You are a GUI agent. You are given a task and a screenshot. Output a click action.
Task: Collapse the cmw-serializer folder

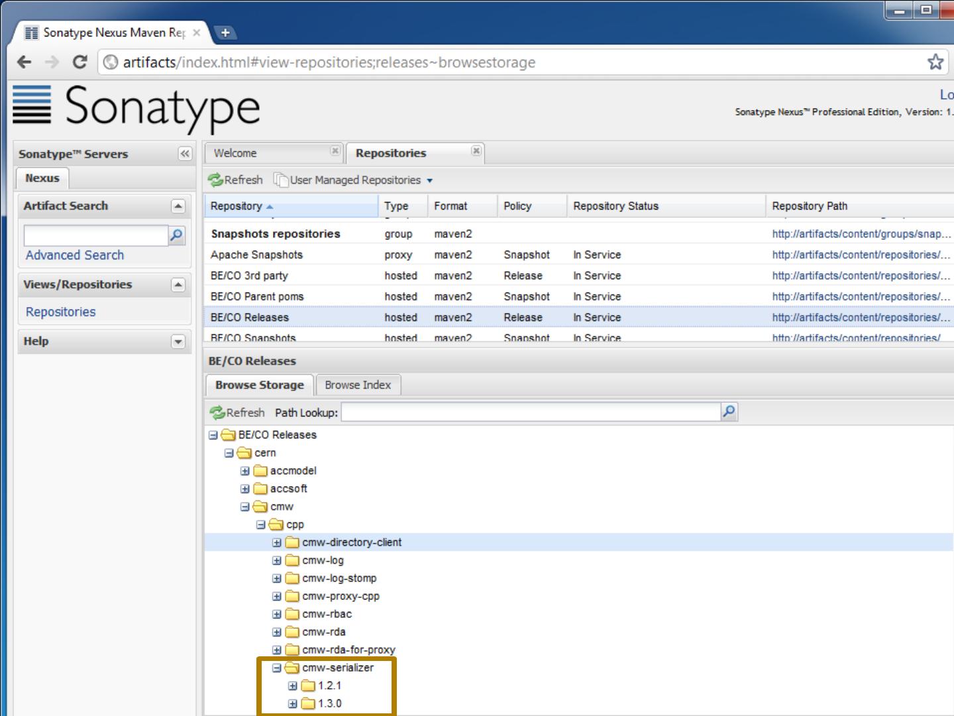[277, 668]
